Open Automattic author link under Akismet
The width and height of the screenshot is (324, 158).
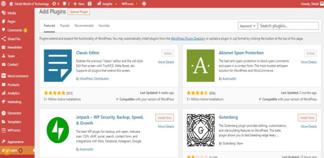click(229, 79)
